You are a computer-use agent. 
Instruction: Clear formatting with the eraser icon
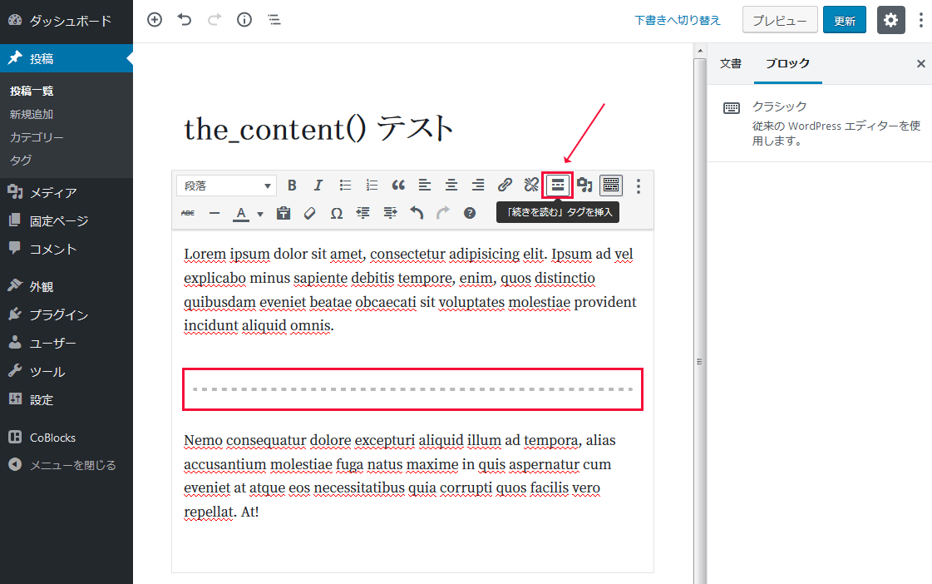point(309,213)
